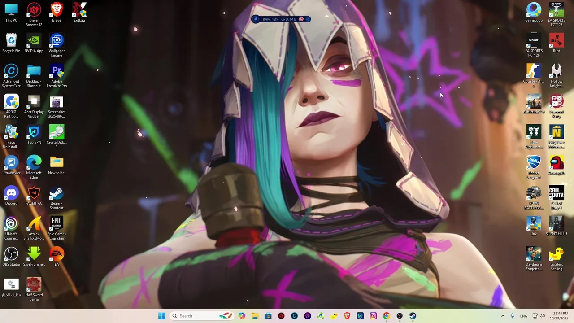This screenshot has height=323, width=574.
Task: Open the Counter-Strike 2 shortcut
Action: [534, 76]
